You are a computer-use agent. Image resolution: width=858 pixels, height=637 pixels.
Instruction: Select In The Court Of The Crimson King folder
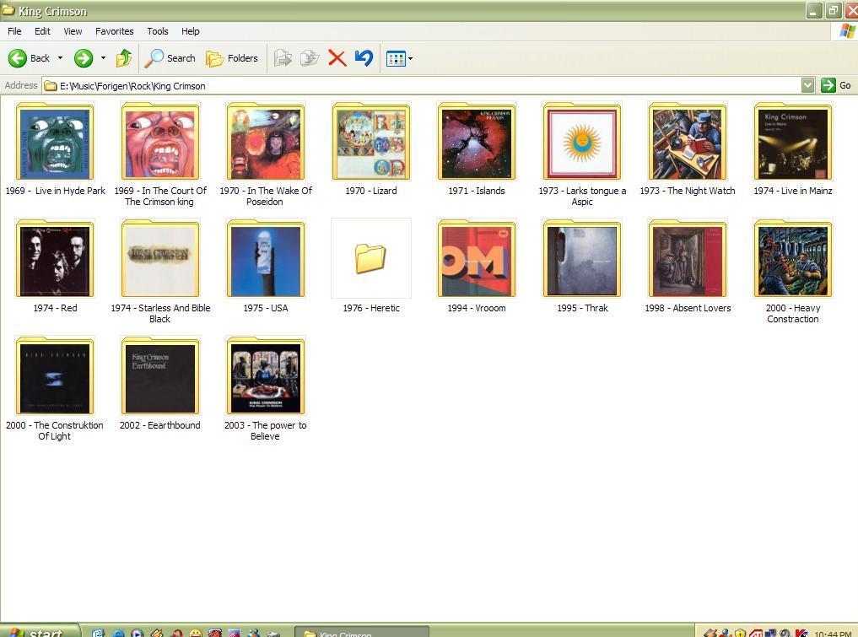160,141
